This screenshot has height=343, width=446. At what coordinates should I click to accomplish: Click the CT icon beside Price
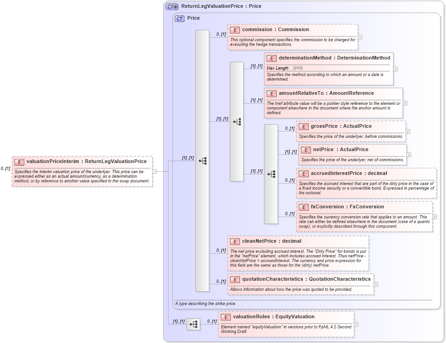(x=179, y=18)
